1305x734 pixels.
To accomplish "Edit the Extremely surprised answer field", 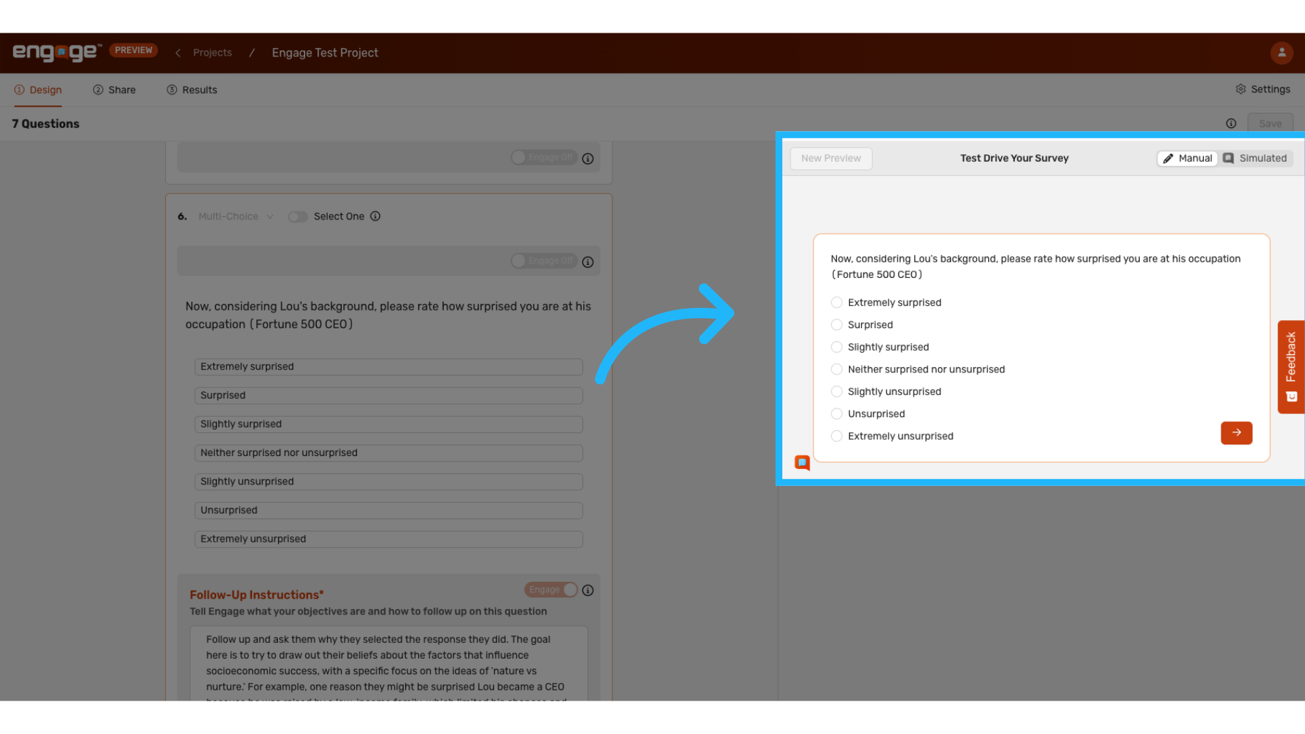I will [x=389, y=367].
